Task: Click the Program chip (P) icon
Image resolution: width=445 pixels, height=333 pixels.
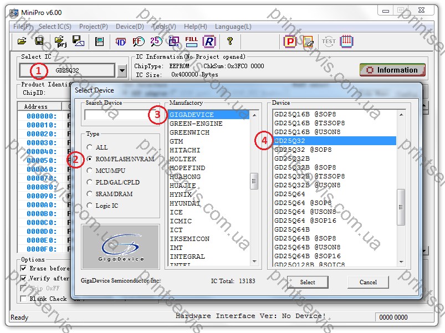Action: pos(290,42)
